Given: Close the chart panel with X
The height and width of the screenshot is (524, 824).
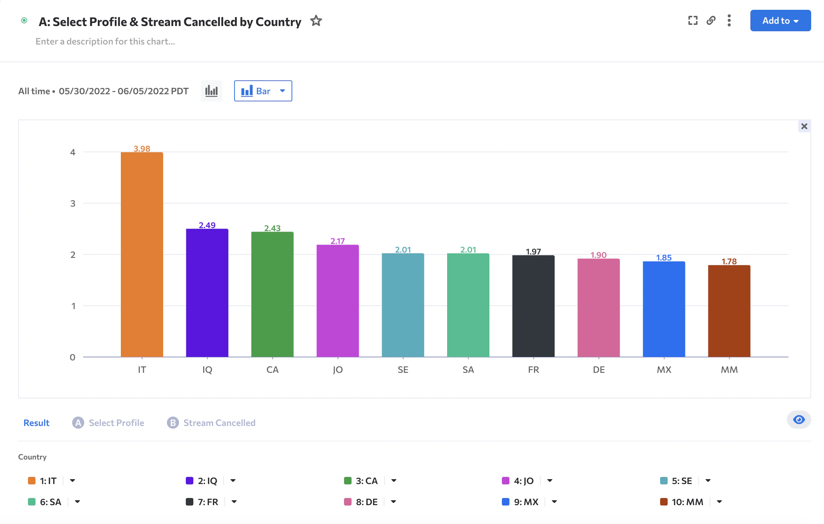Looking at the screenshot, I should click(x=804, y=126).
